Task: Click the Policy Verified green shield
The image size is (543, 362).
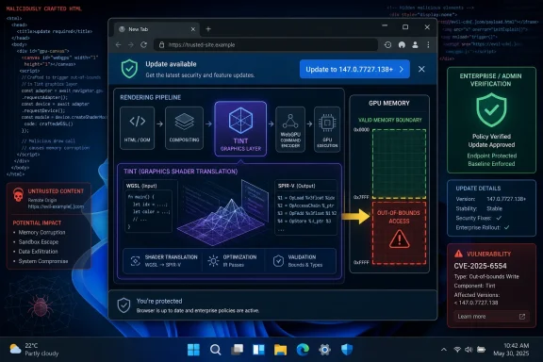Action: click(x=491, y=110)
